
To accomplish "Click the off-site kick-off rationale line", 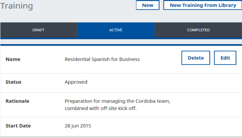I will [101, 108].
